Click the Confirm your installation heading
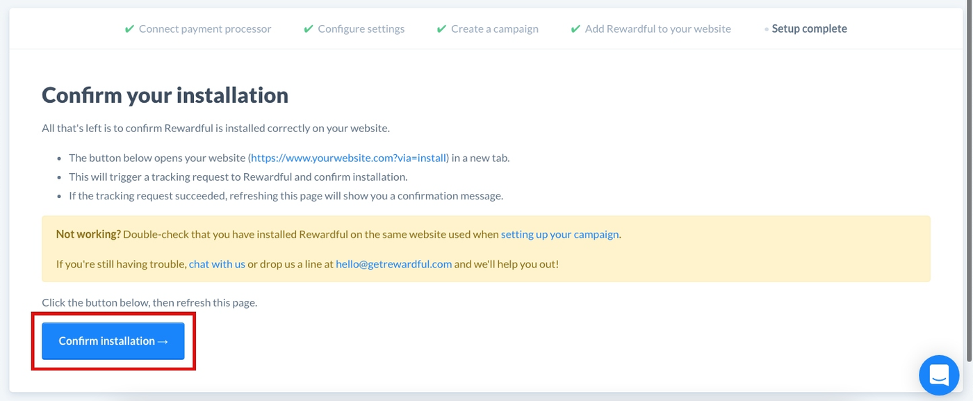 165,95
